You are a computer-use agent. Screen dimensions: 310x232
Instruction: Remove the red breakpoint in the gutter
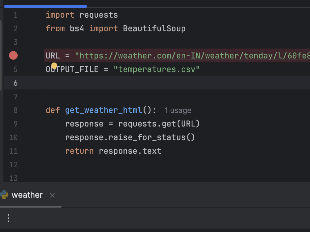[x=13, y=55]
